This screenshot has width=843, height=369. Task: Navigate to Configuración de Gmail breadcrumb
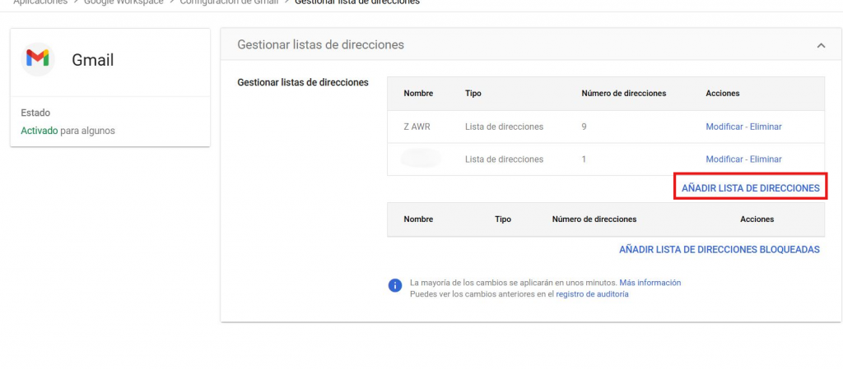pyautogui.click(x=229, y=2)
